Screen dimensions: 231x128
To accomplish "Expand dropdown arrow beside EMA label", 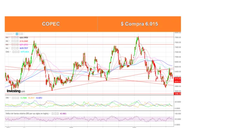I will [x=10, y=52].
